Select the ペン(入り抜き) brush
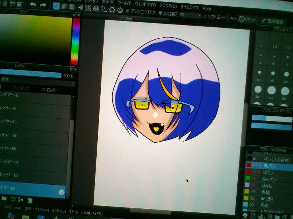This screenshot has height=219, width=293. click(x=269, y=159)
